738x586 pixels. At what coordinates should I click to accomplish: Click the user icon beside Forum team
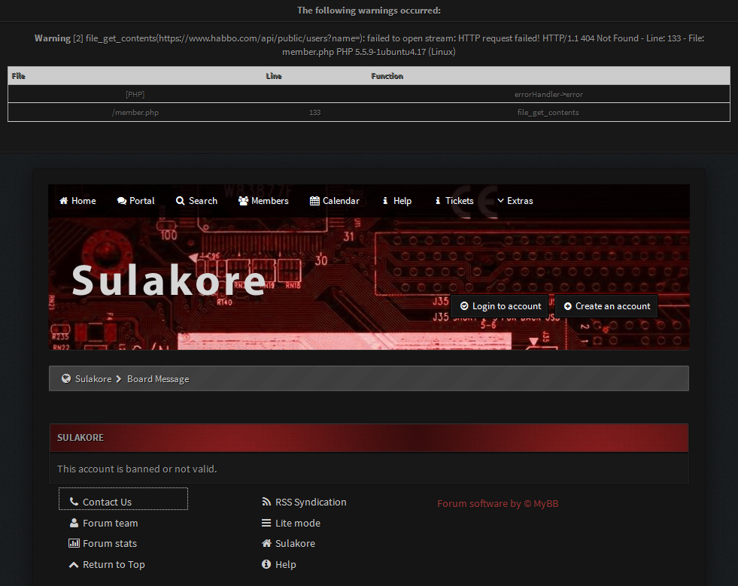coord(74,523)
